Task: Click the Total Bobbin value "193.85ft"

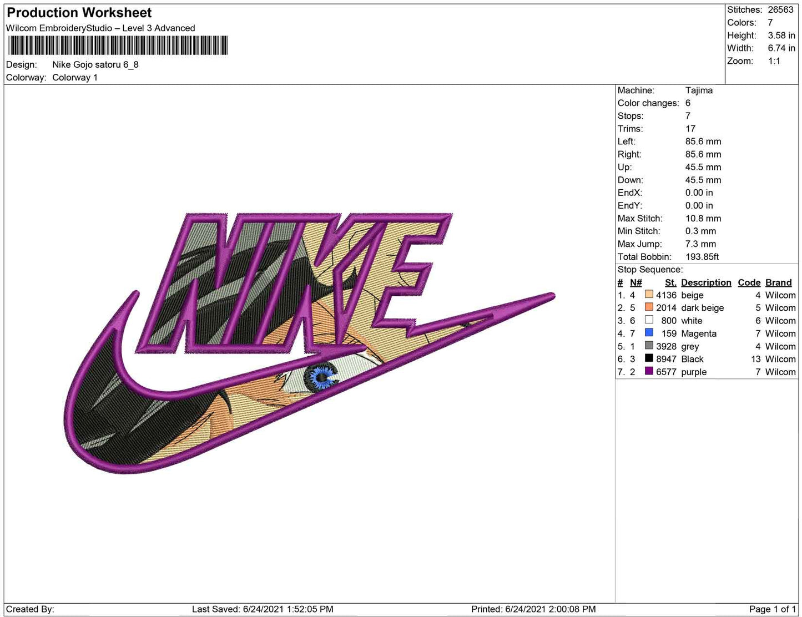Action: pyautogui.click(x=702, y=256)
